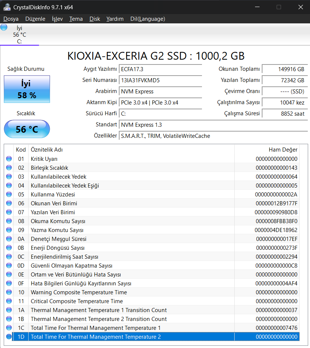Click the Çevirme Oranı value ---- (SSD)
310x348 pixels.
(x=285, y=91)
